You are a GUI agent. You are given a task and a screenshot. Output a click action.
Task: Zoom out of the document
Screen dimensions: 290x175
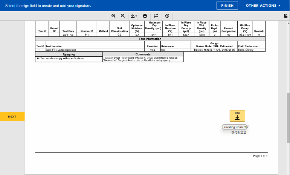[x=123, y=16]
